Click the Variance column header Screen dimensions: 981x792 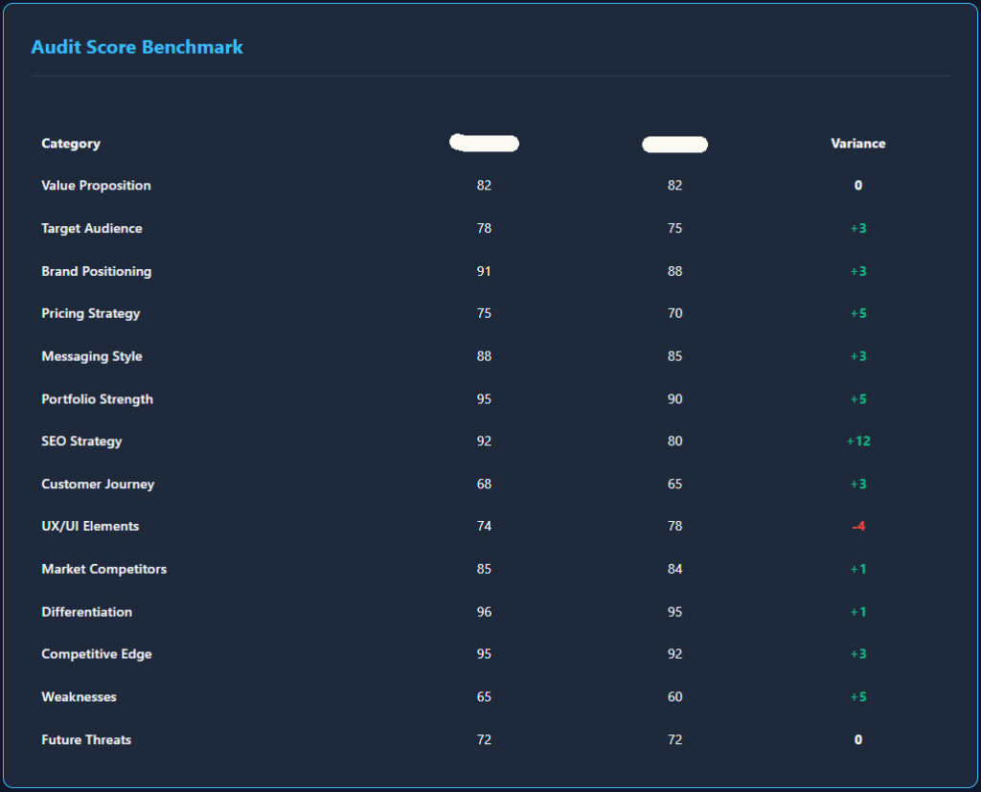pyautogui.click(x=857, y=143)
